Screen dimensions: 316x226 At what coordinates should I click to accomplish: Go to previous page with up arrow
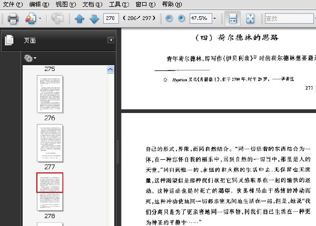[80, 19]
